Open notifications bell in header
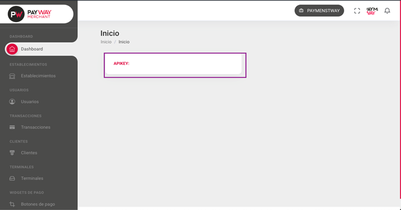The width and height of the screenshot is (401, 210). click(x=387, y=11)
